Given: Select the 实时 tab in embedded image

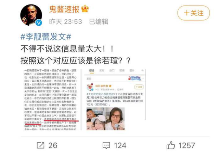Looking at the screenshot, I should point(102,70).
